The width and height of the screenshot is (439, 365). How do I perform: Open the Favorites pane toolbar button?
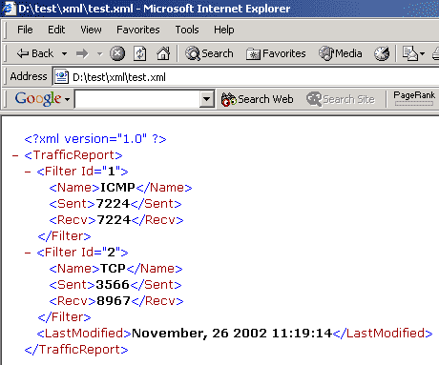click(x=276, y=53)
